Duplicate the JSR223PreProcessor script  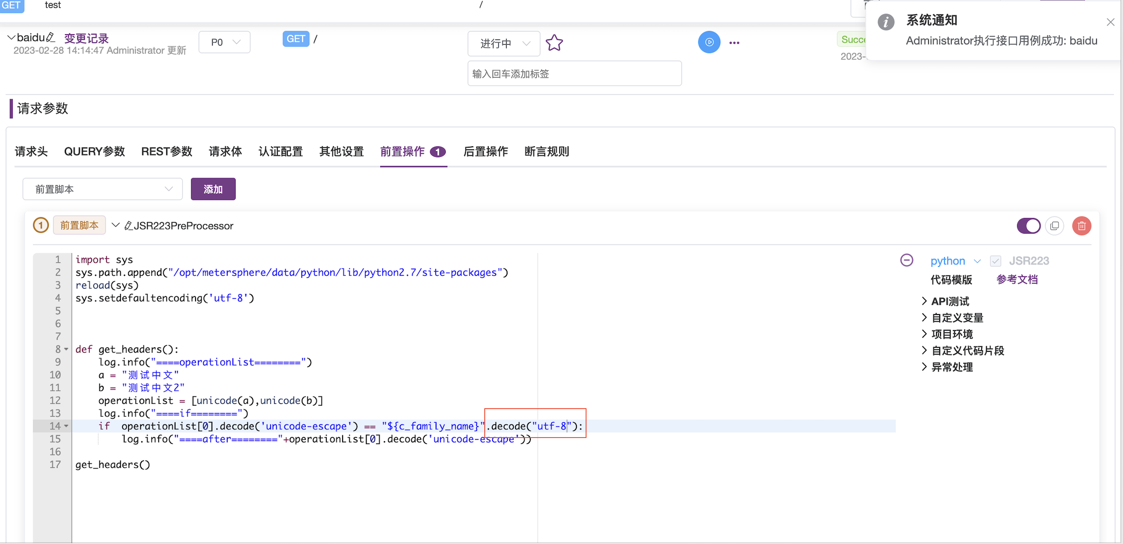point(1055,226)
